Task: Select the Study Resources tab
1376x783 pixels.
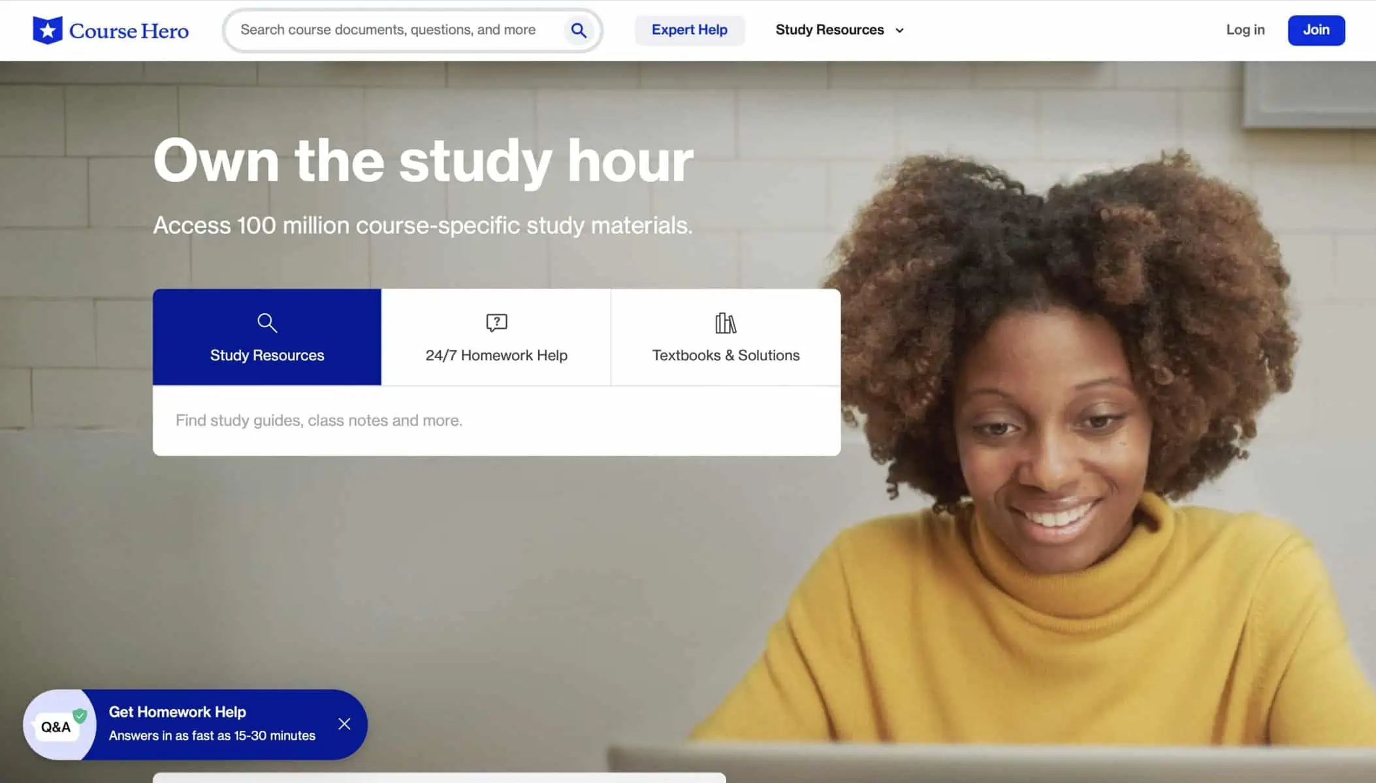Action: pos(267,337)
